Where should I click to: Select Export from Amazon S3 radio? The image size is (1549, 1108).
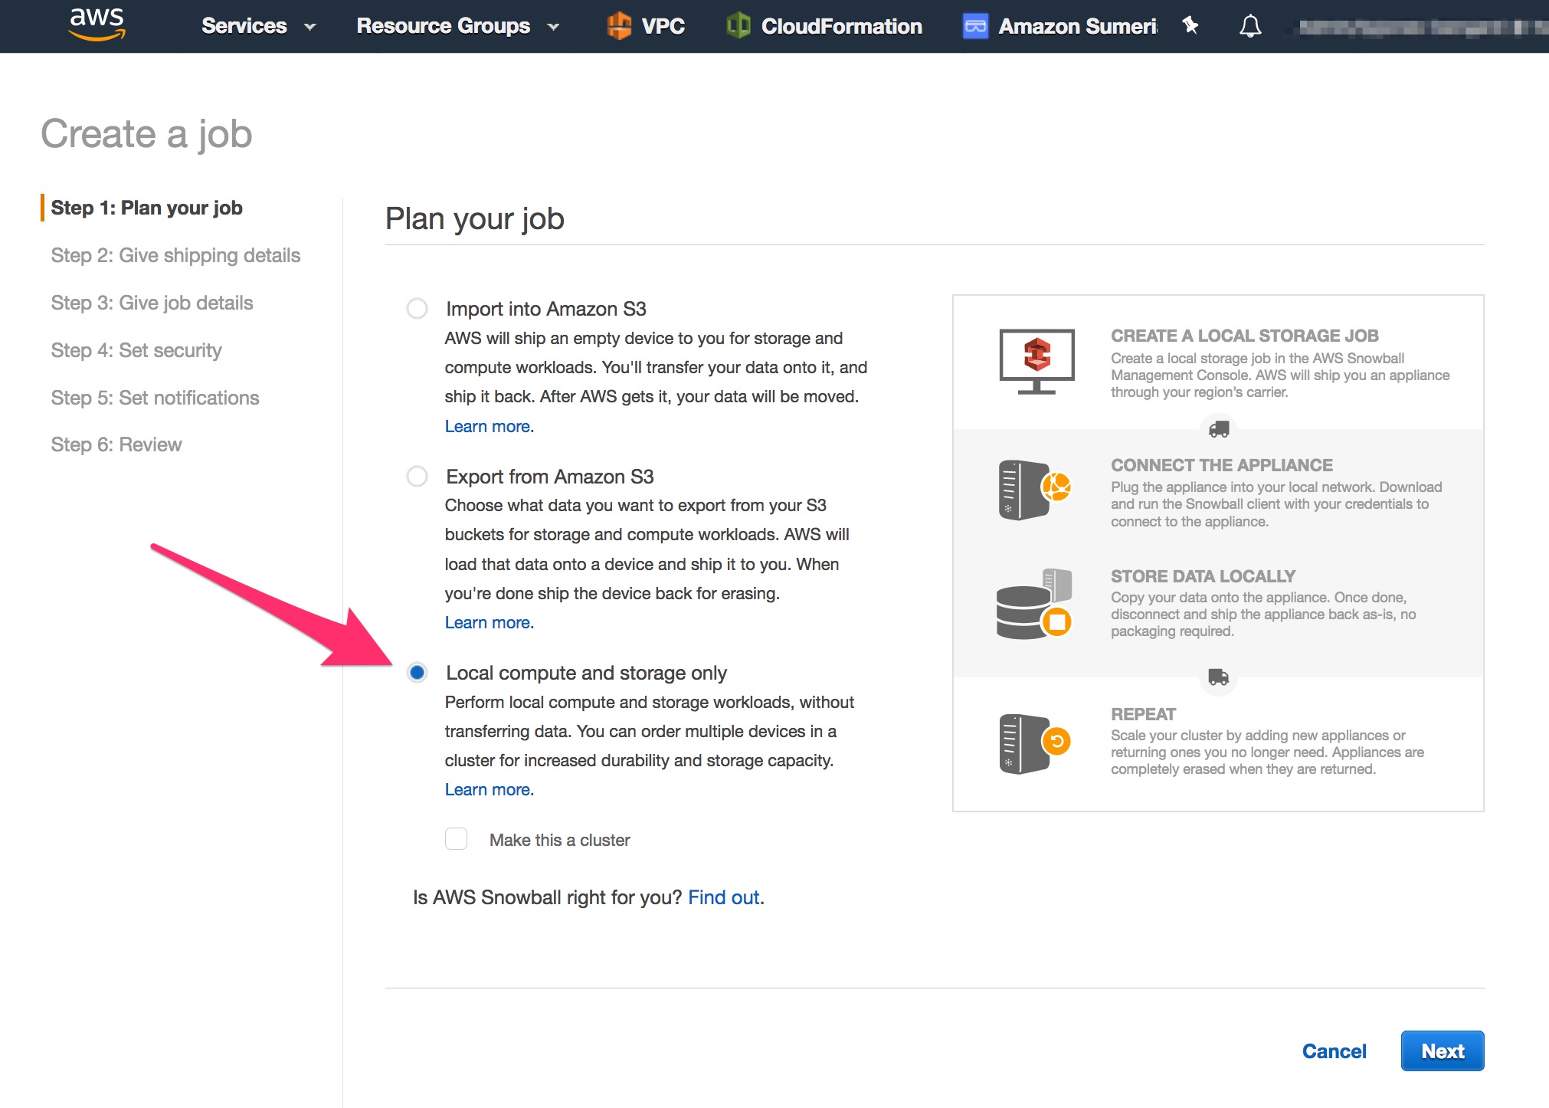click(x=417, y=477)
